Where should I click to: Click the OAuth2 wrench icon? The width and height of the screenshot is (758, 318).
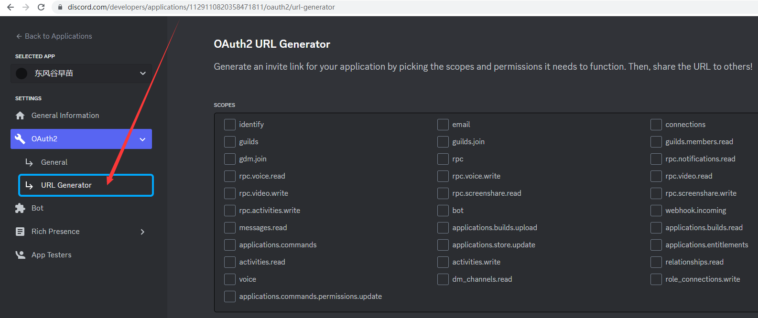click(20, 139)
